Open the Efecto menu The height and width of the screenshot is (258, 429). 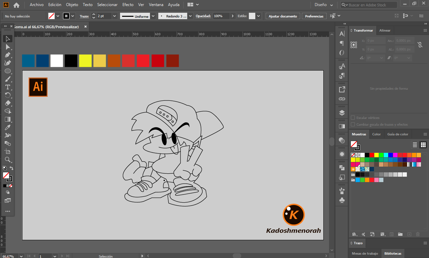point(128,5)
